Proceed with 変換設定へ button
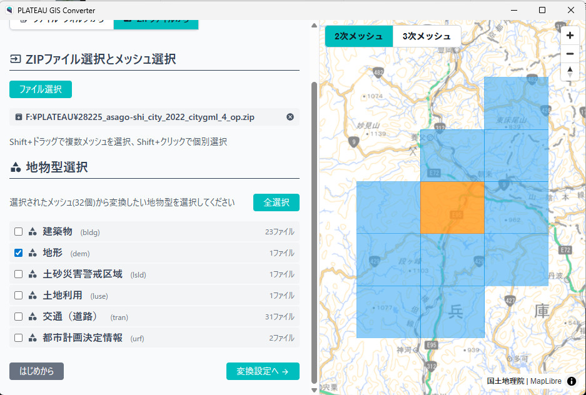 click(x=263, y=371)
